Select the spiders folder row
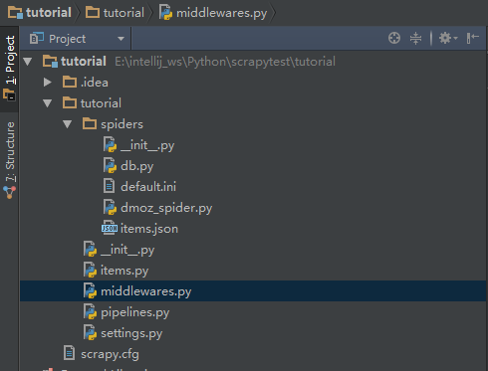This screenshot has width=488, height=371. pos(253,124)
